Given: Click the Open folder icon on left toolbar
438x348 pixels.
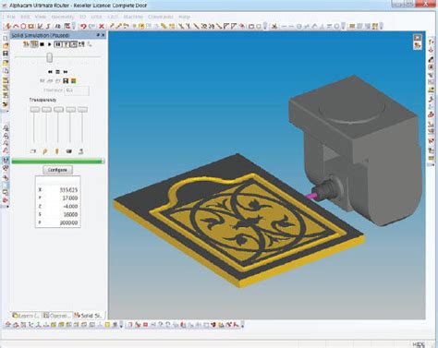Looking at the screenshot, I should [x=6, y=46].
